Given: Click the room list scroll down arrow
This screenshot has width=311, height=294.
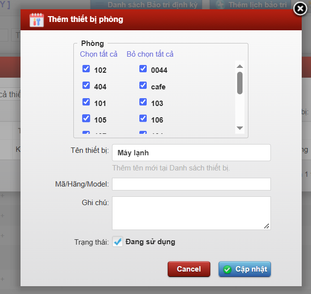Looking at the screenshot, I should [240, 128].
